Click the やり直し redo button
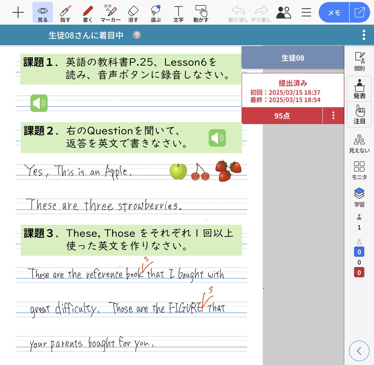The width and height of the screenshot is (374, 365). (x=261, y=14)
